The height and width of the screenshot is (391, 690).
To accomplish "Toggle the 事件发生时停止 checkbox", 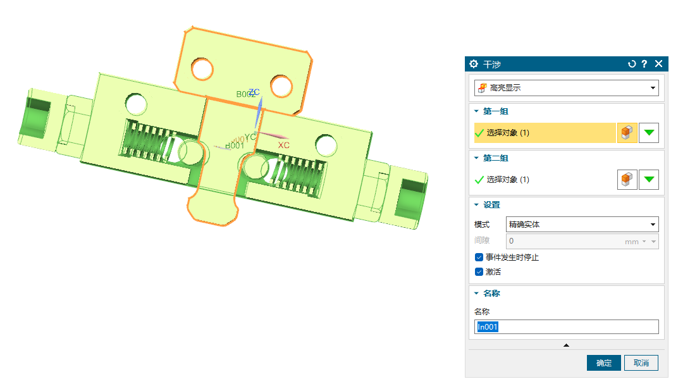I will pos(479,258).
